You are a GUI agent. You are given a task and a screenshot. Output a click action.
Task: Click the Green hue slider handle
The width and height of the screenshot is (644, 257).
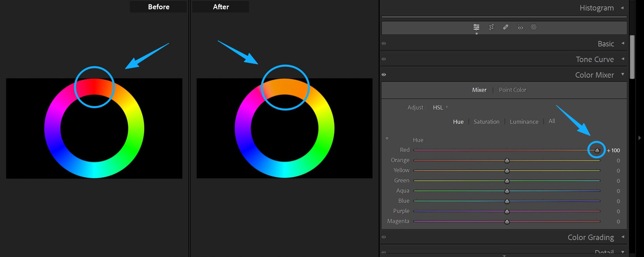tap(507, 181)
